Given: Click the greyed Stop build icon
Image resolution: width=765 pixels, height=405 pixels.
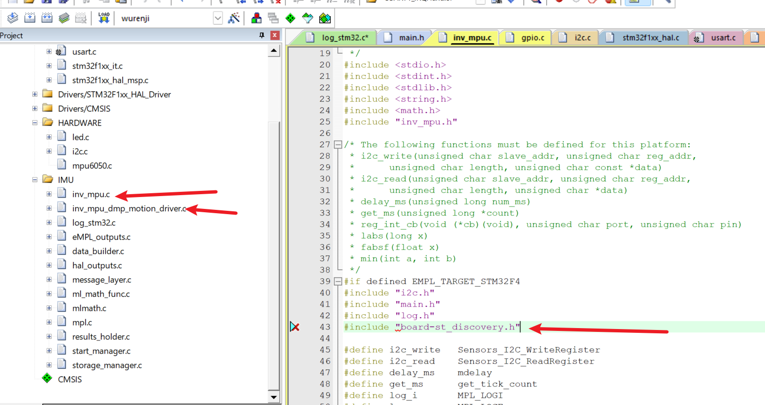Looking at the screenshot, I should pyautogui.click(x=81, y=18).
